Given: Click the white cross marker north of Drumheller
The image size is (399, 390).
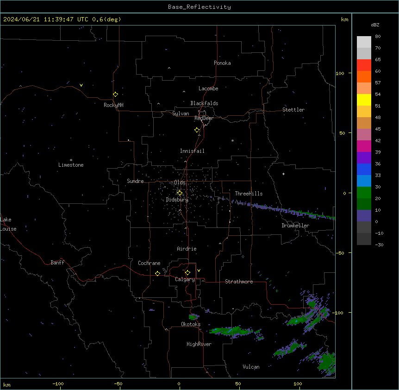Looking at the screenshot, I should point(283,174).
